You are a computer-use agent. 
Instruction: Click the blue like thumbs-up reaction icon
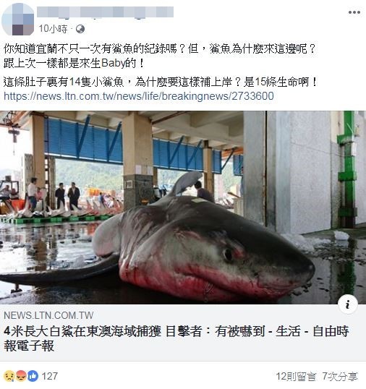click(x=33, y=376)
